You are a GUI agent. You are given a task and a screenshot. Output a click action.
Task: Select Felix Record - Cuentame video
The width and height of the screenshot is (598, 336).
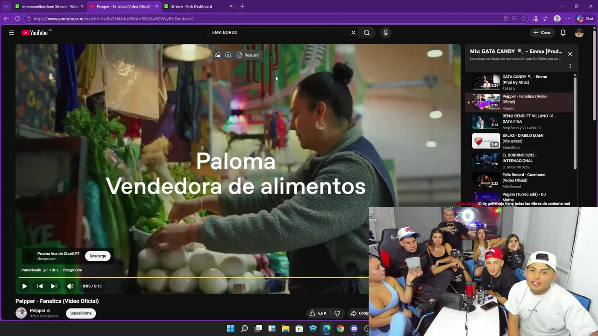(519, 181)
